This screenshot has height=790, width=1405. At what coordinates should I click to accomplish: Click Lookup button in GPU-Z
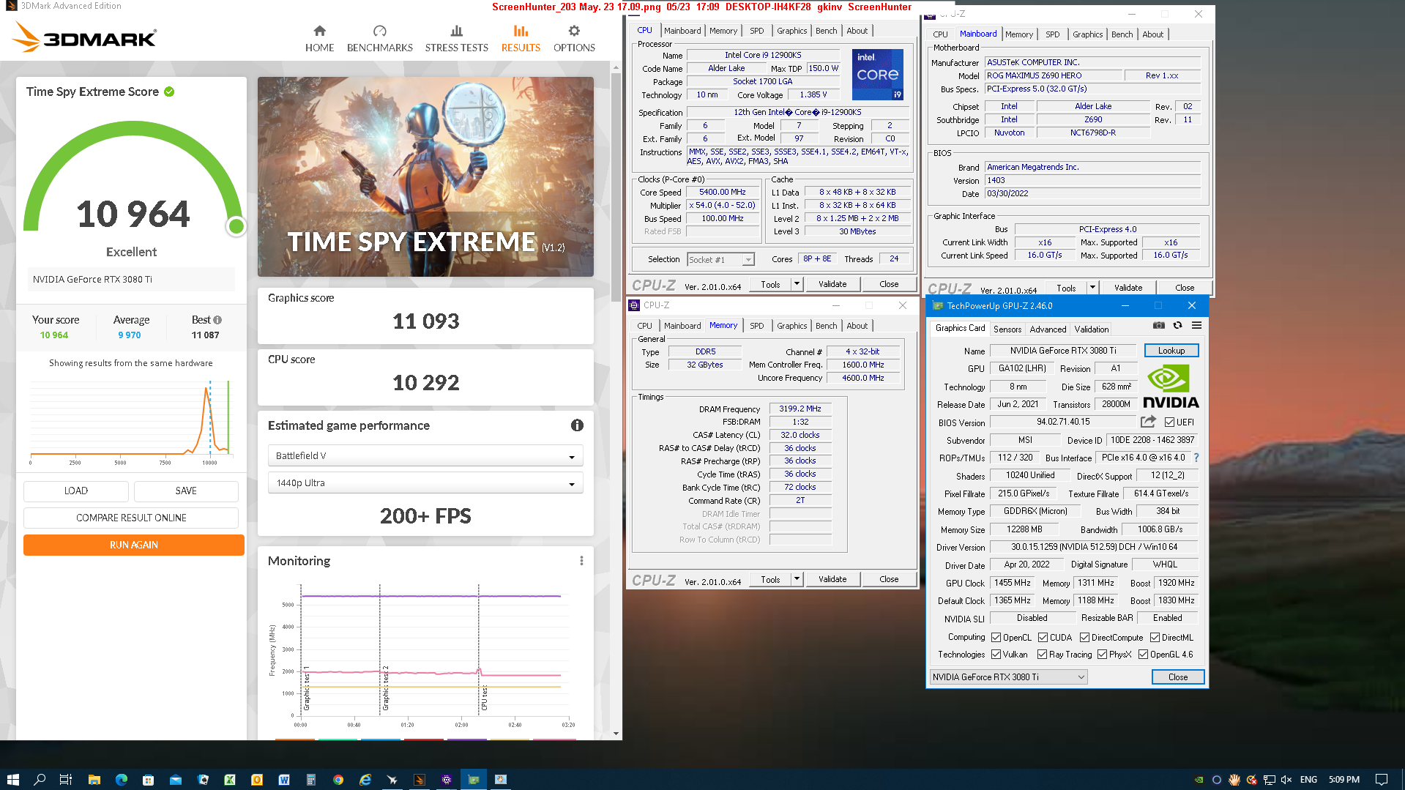click(x=1171, y=351)
